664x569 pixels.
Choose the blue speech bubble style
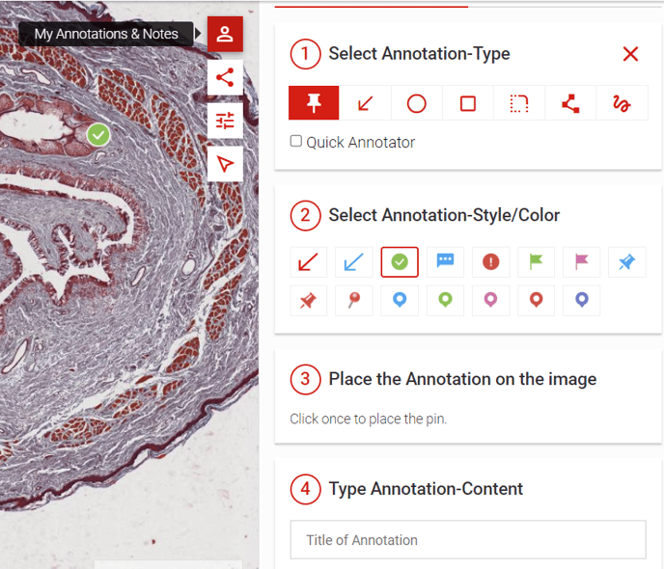point(445,262)
